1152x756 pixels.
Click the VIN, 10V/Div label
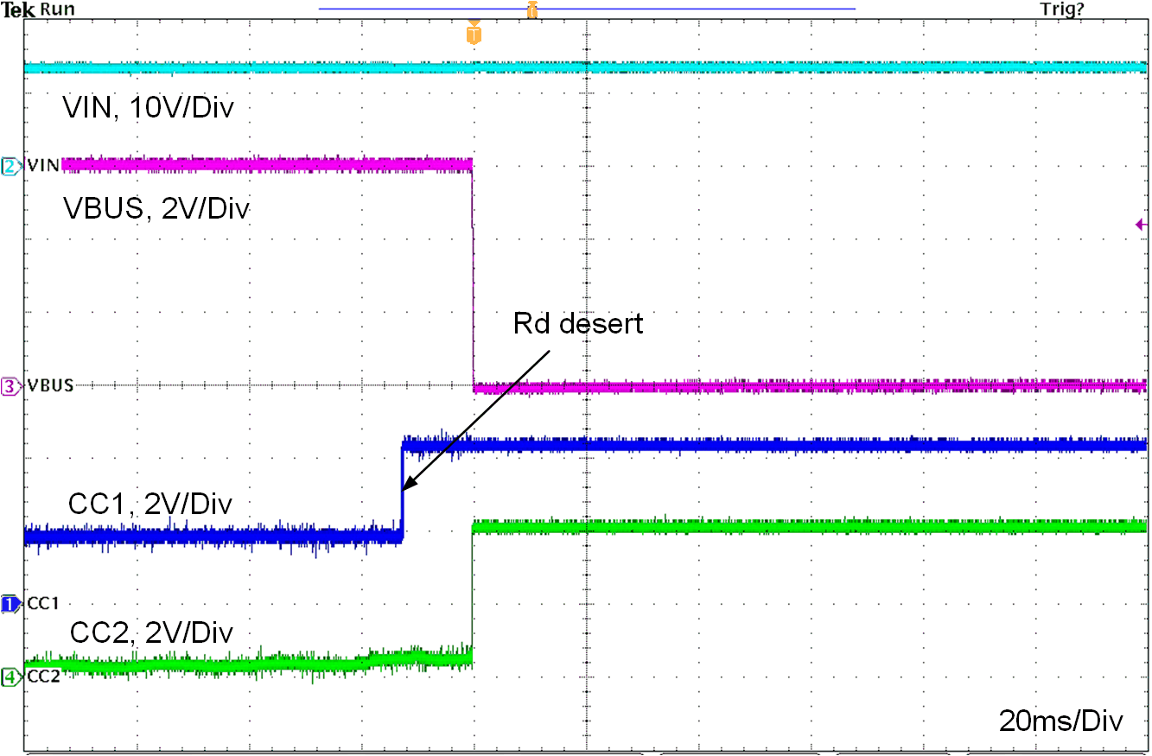(x=148, y=108)
